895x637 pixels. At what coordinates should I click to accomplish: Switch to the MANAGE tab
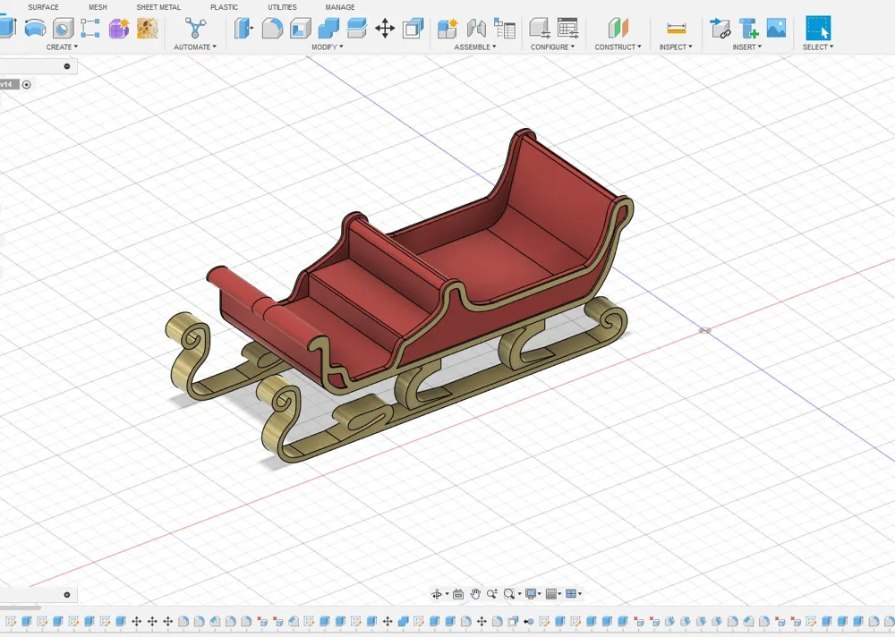click(339, 7)
